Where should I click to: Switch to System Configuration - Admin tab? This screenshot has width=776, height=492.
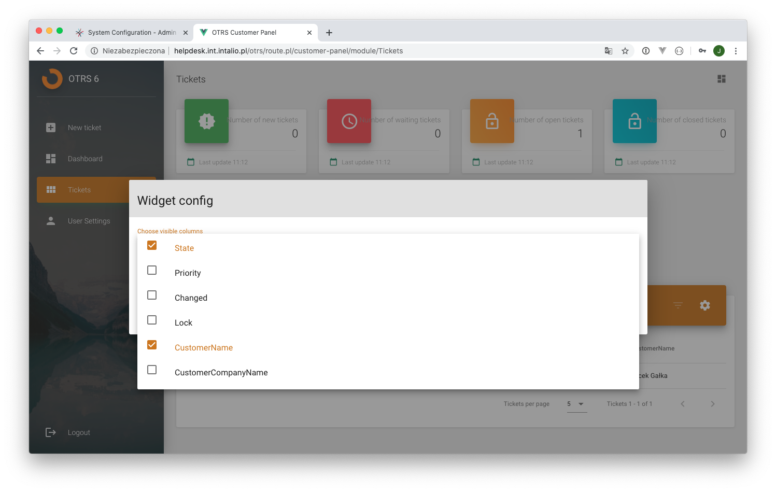(132, 32)
